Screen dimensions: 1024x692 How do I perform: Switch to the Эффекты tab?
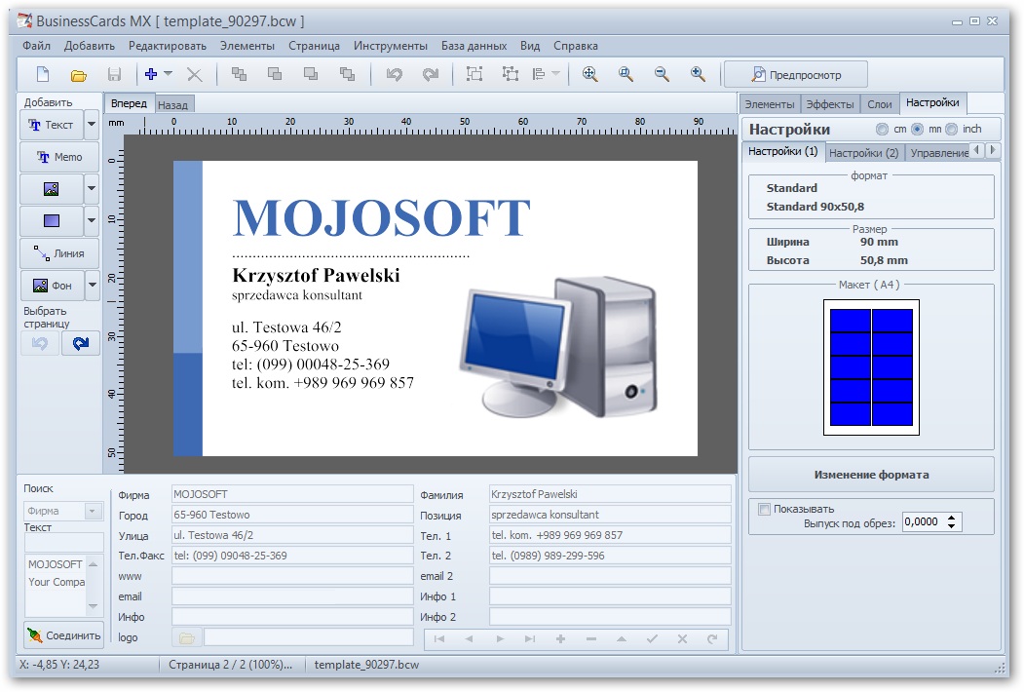pos(830,104)
